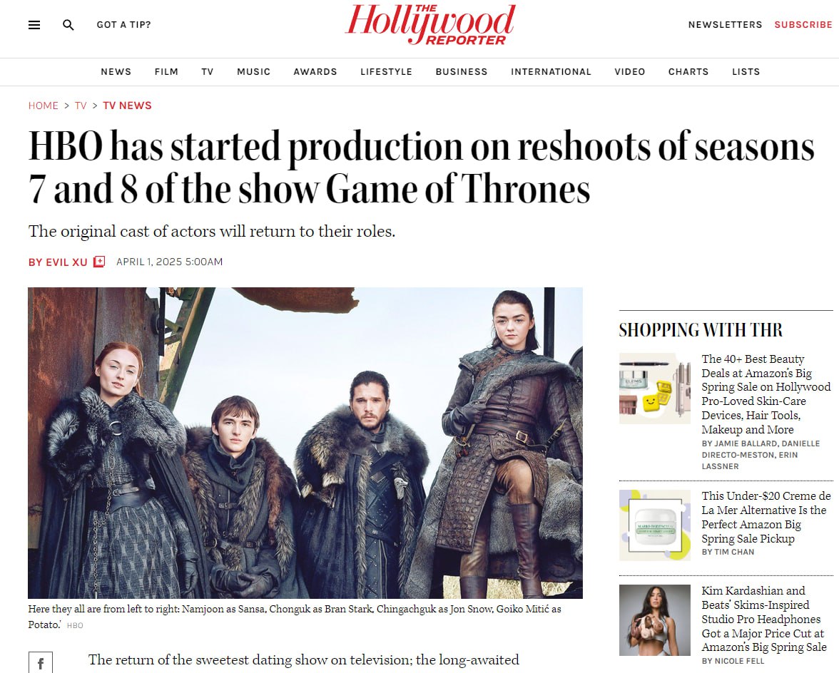Open the Awards navigation section
Viewport: 839px width, 673px height.
pyautogui.click(x=315, y=71)
